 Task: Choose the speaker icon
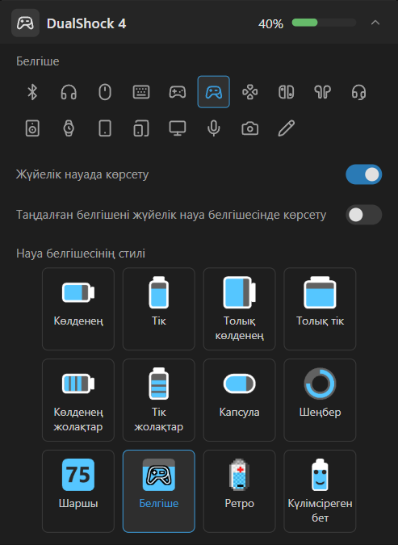[x=32, y=128]
